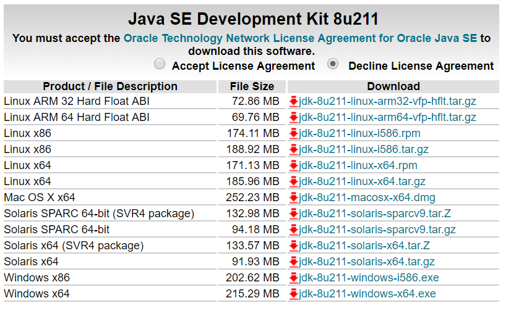Click the 174.11 MB file size cell

(253, 133)
